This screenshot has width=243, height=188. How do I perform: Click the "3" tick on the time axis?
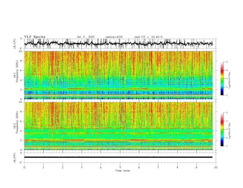point(82,167)
